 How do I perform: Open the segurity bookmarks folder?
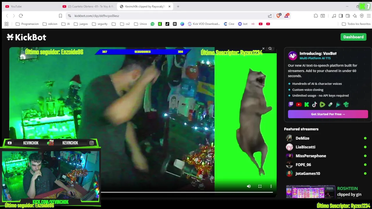[x=100, y=24]
